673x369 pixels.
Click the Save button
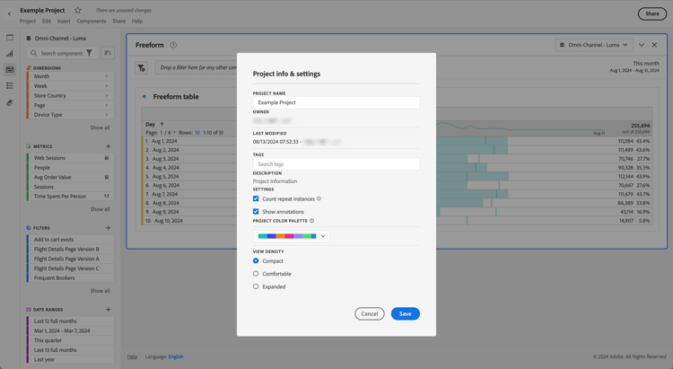coord(406,313)
